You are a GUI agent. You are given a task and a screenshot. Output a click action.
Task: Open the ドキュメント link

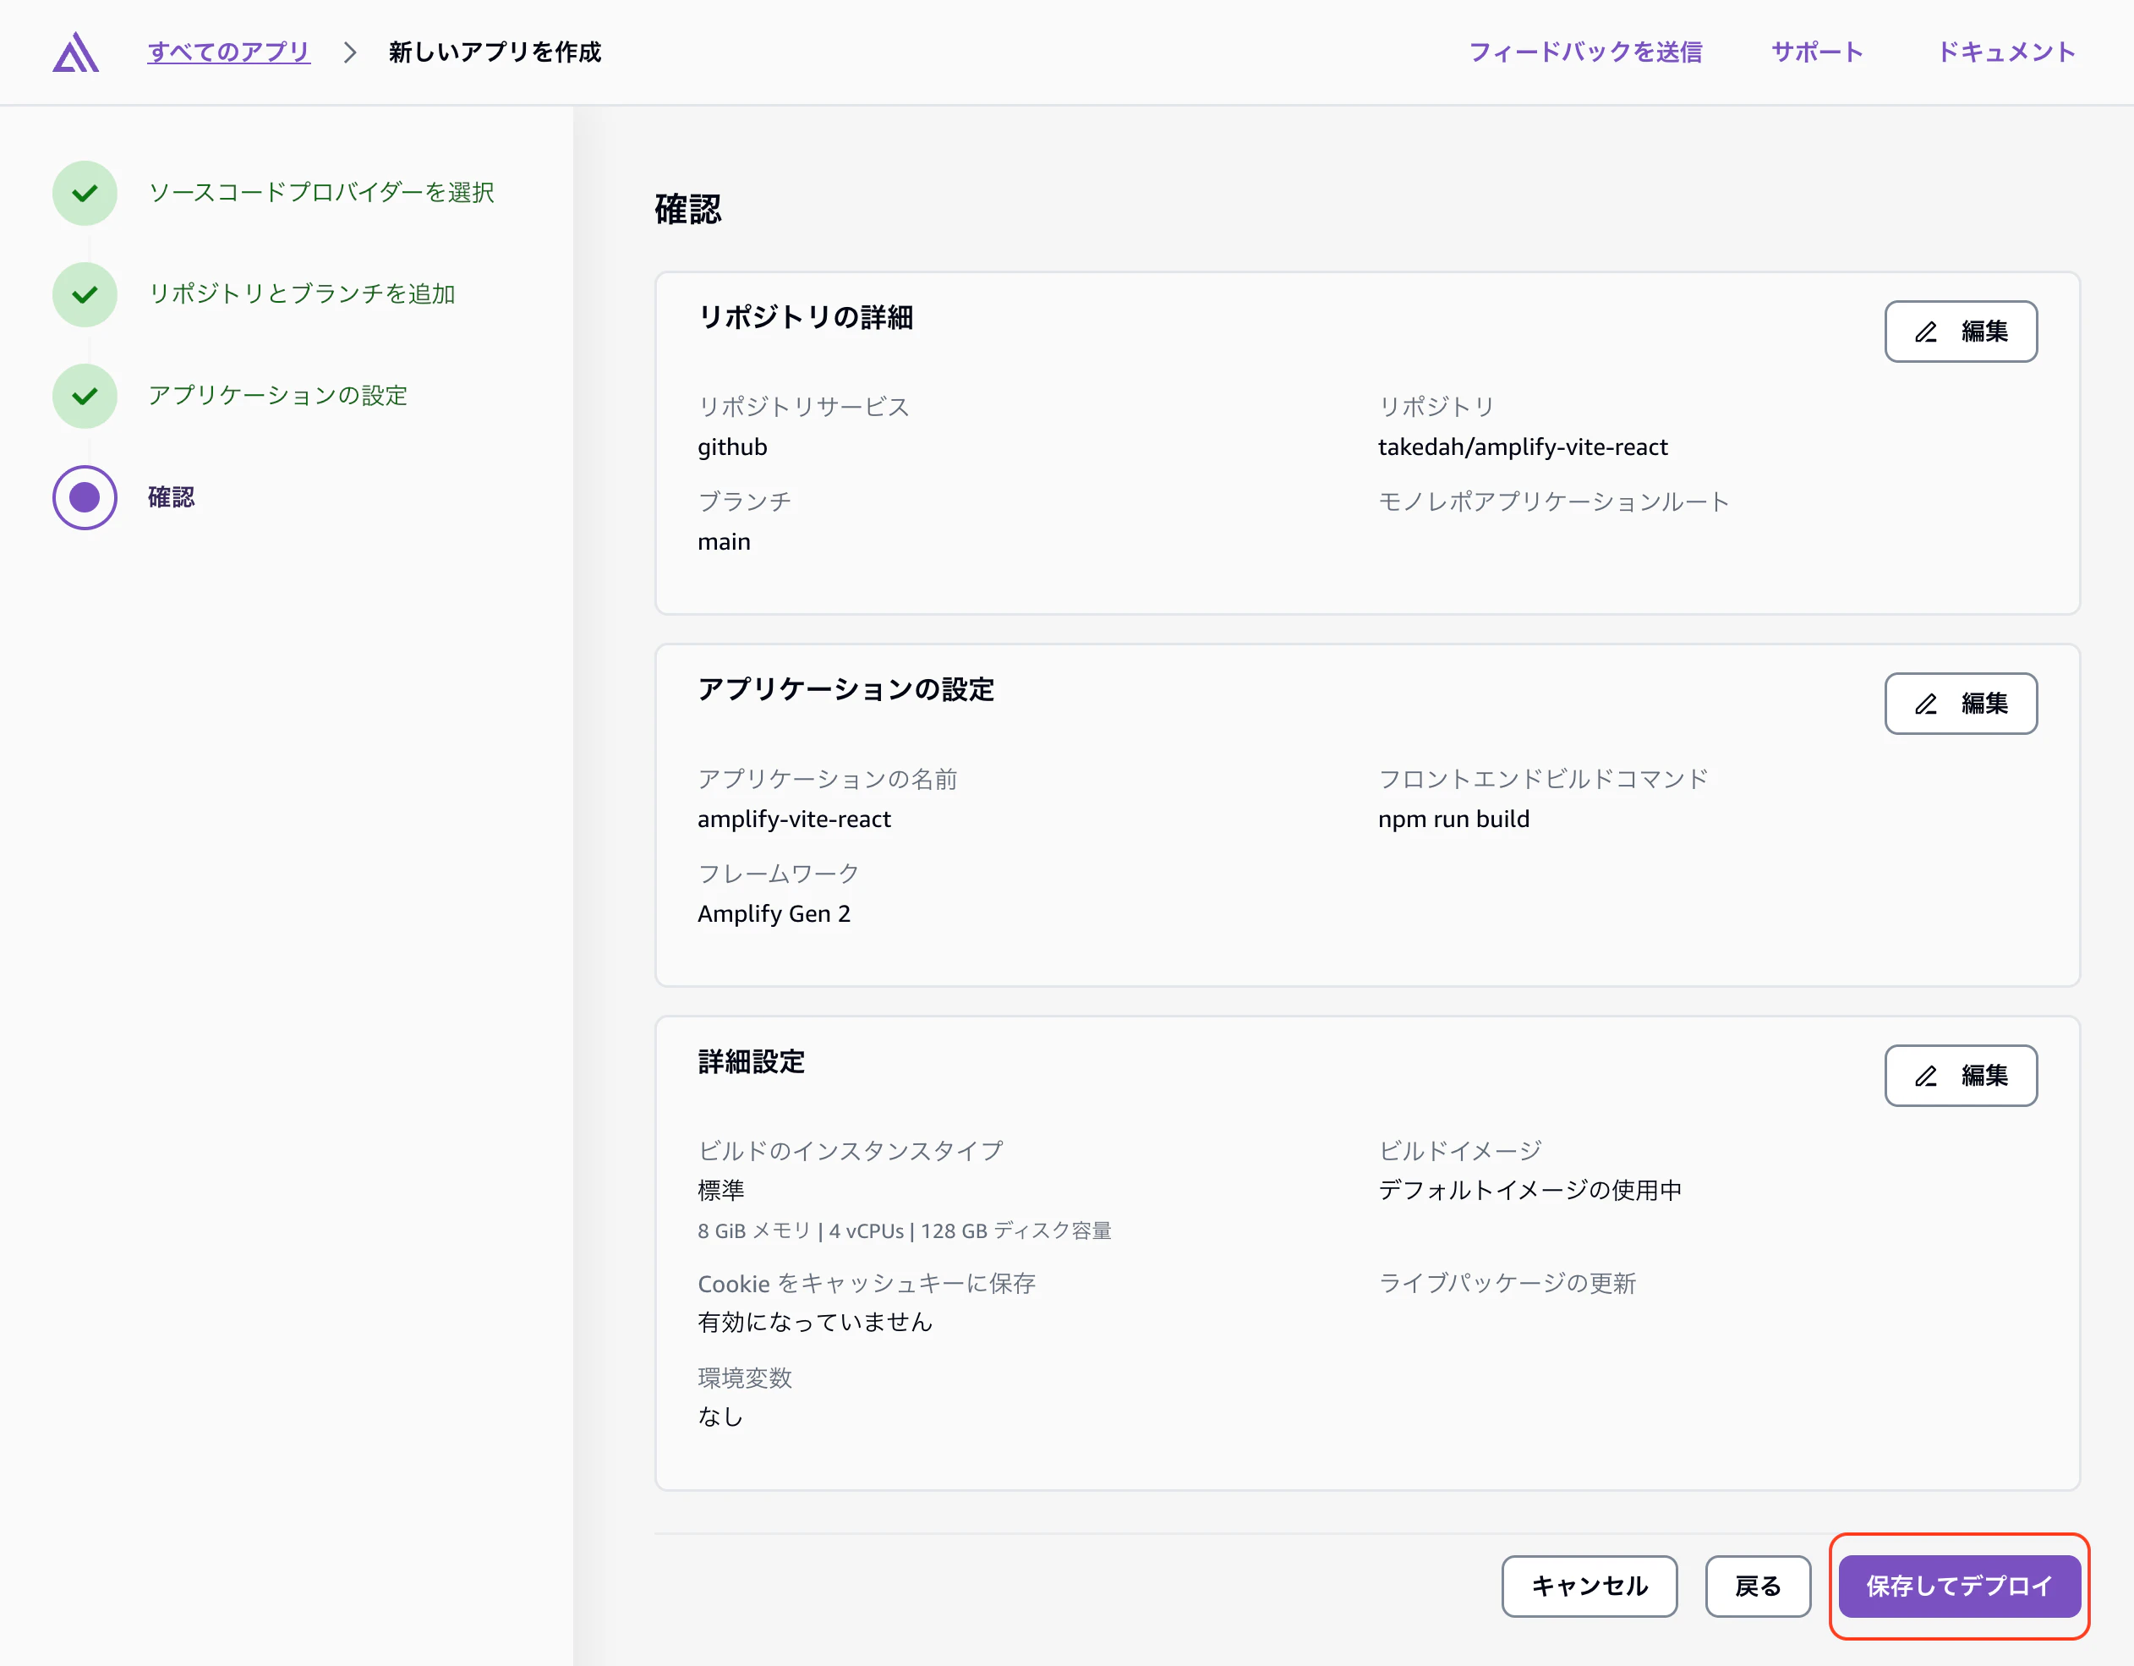click(x=2006, y=52)
